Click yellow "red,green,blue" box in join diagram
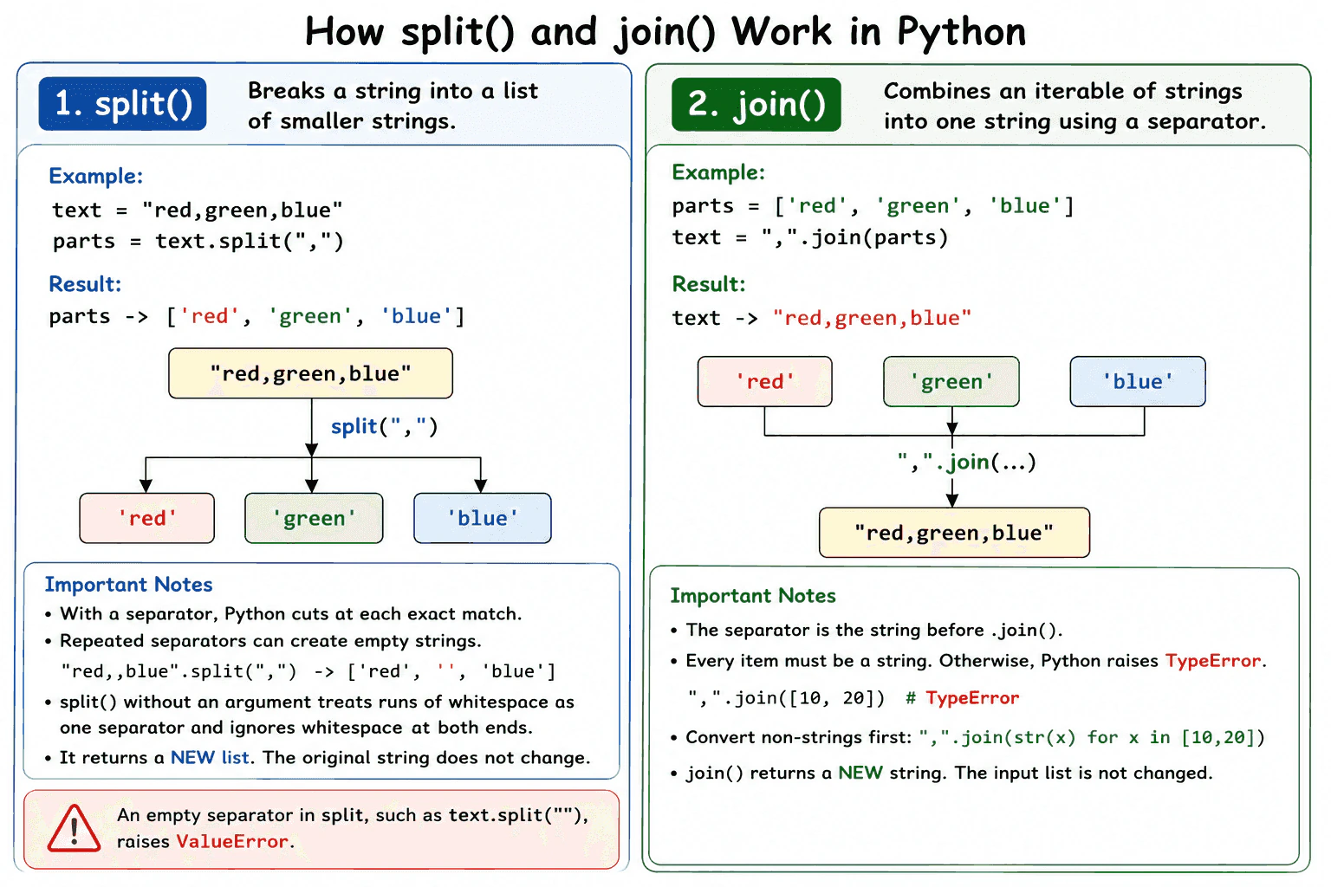 (x=954, y=533)
